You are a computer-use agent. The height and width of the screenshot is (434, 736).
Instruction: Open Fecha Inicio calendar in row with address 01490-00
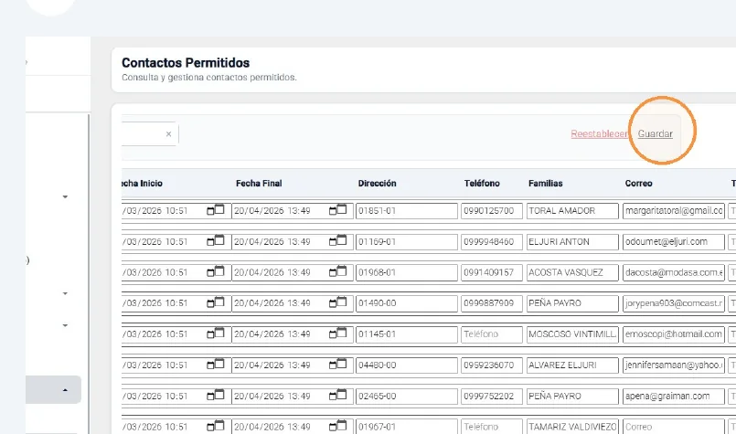[216, 302]
